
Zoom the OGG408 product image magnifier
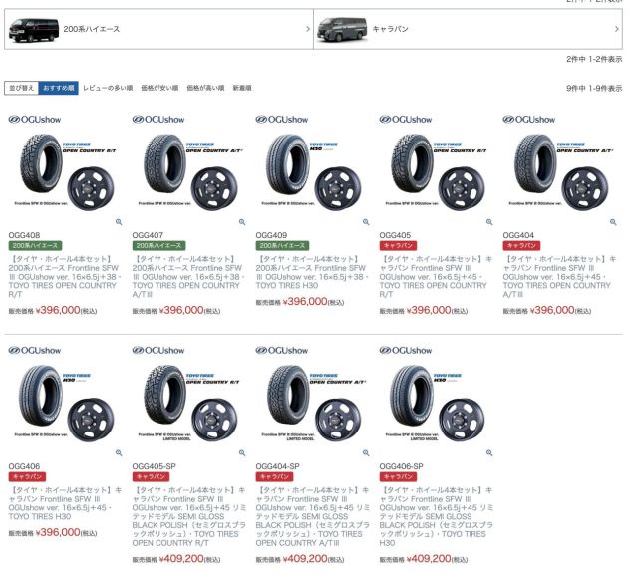[119, 222]
